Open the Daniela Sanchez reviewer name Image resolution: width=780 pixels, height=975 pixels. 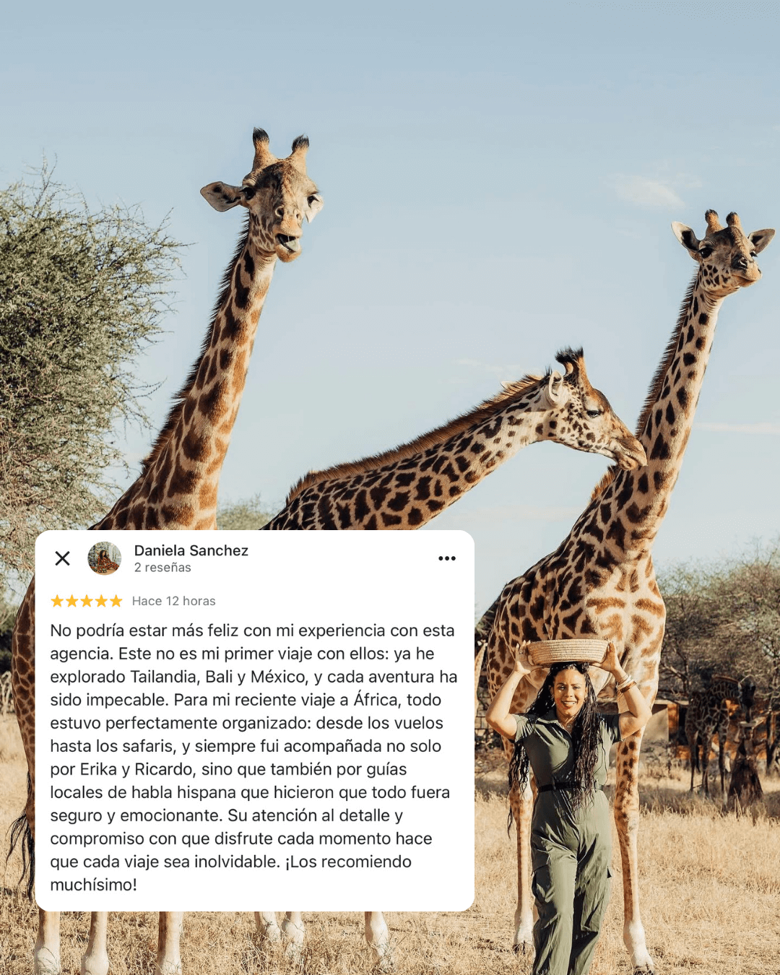pyautogui.click(x=191, y=550)
